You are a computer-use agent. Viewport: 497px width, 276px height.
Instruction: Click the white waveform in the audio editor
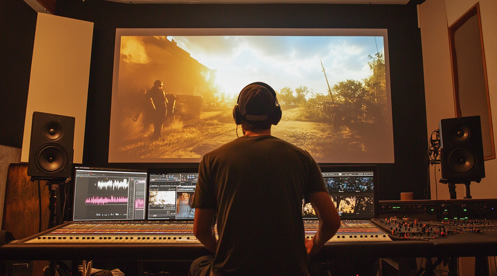[113, 184]
